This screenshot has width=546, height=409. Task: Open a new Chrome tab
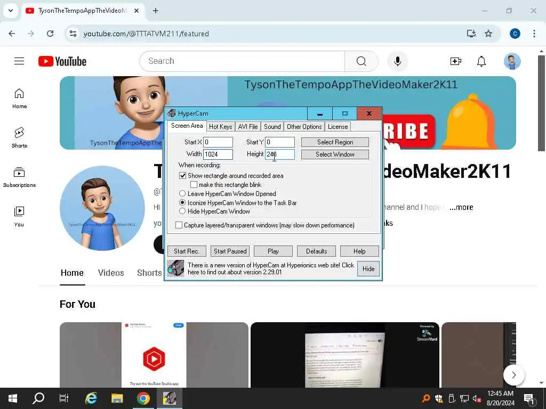pyautogui.click(x=156, y=11)
